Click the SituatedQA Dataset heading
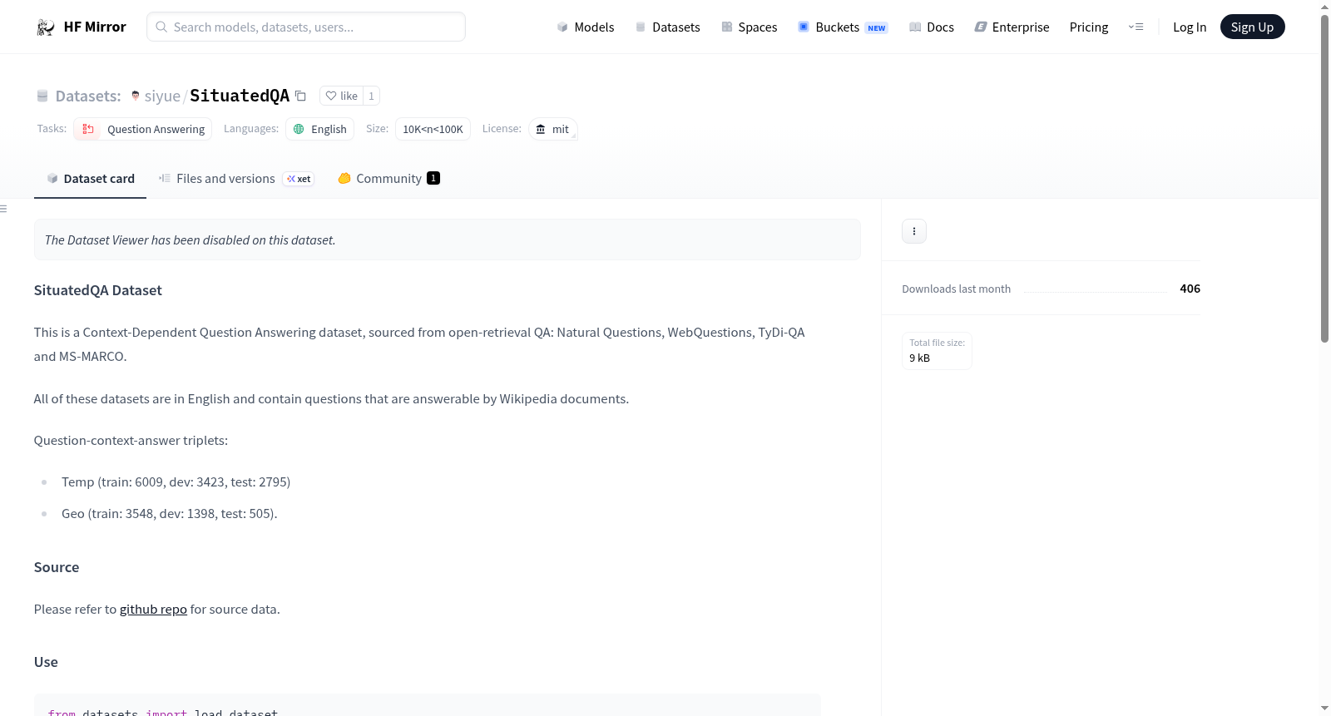 click(x=97, y=290)
